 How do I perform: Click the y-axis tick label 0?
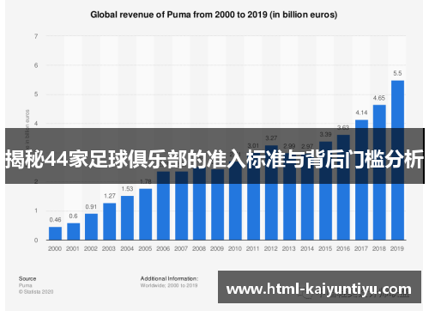click(x=36, y=240)
